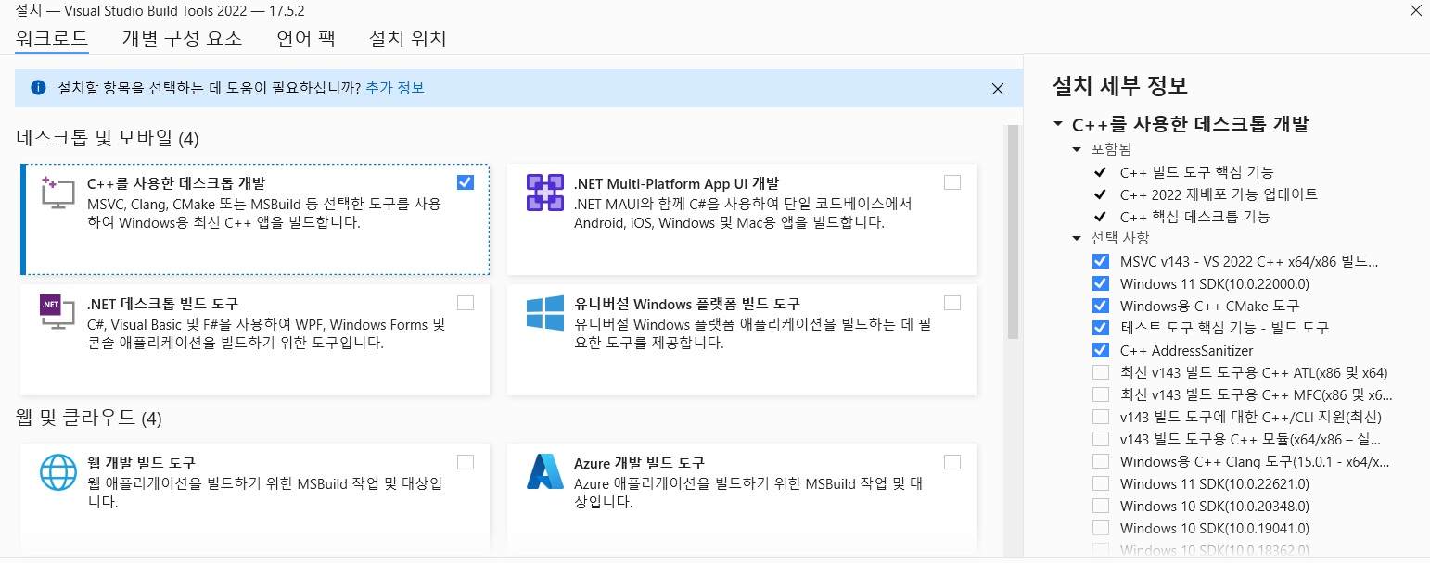Check Windows 10 SDK(10.0.19041.0) option
This screenshot has height=563, width=1430.
click(x=1101, y=528)
